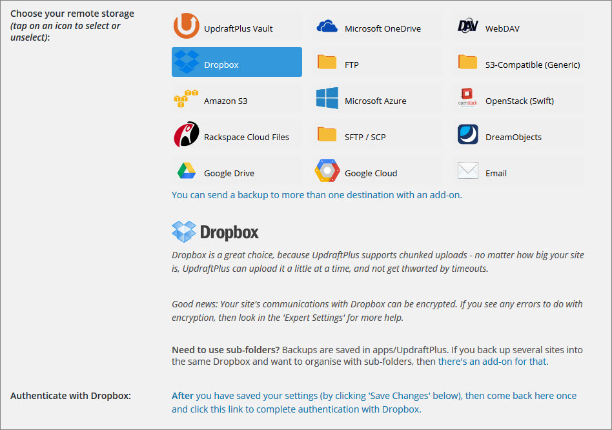Click the "there's an add-on for that" link
The image size is (612, 430).
tap(493, 362)
